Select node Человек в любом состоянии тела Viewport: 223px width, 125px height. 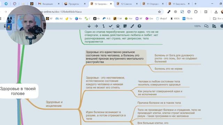159,83
